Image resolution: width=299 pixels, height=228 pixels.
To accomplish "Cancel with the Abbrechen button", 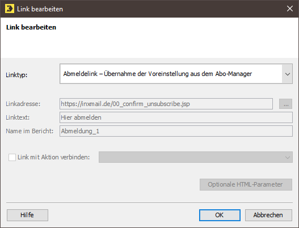I will pos(268,215).
